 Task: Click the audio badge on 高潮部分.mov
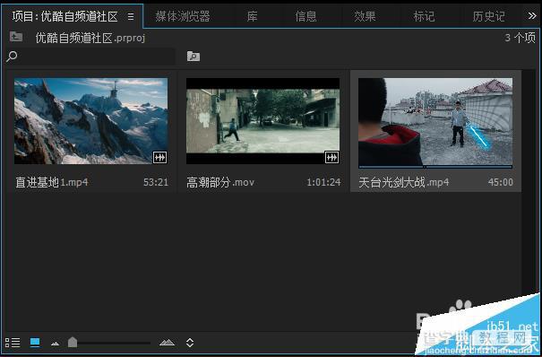(331, 157)
